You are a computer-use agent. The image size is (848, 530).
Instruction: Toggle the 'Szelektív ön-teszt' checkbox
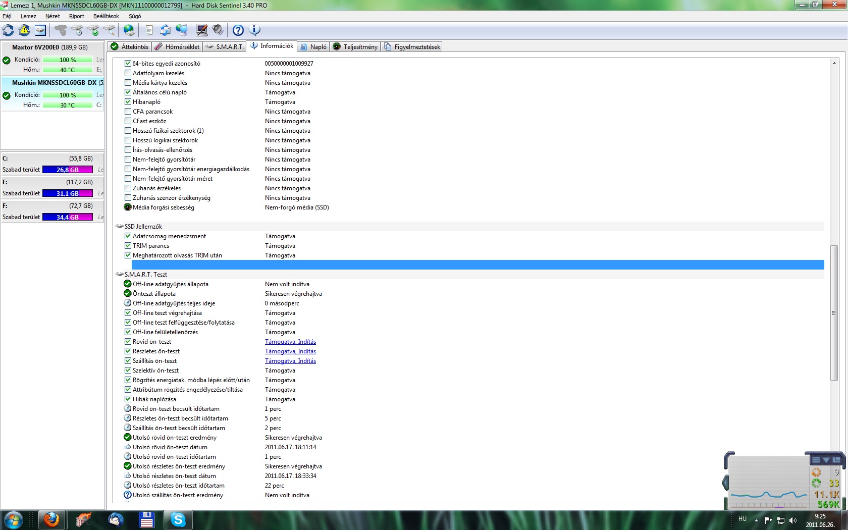(x=128, y=370)
